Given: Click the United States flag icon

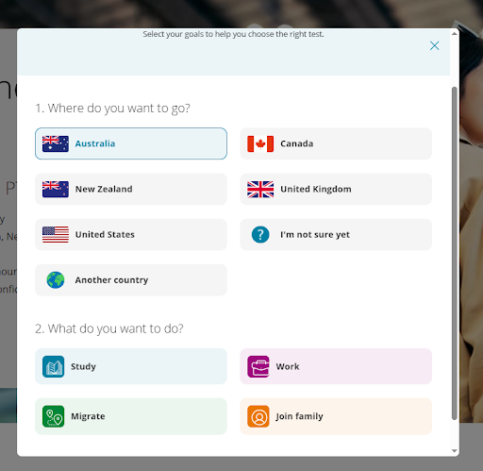Looking at the screenshot, I should coord(56,235).
